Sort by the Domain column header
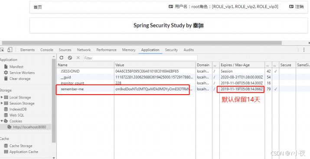This screenshot has width=310, height=159. click(204, 65)
